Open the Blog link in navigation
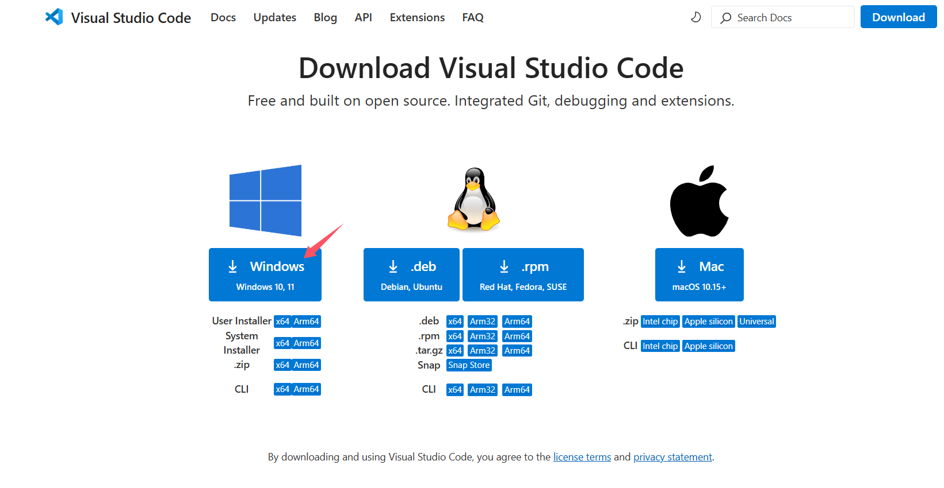The image size is (944, 488). tap(326, 17)
